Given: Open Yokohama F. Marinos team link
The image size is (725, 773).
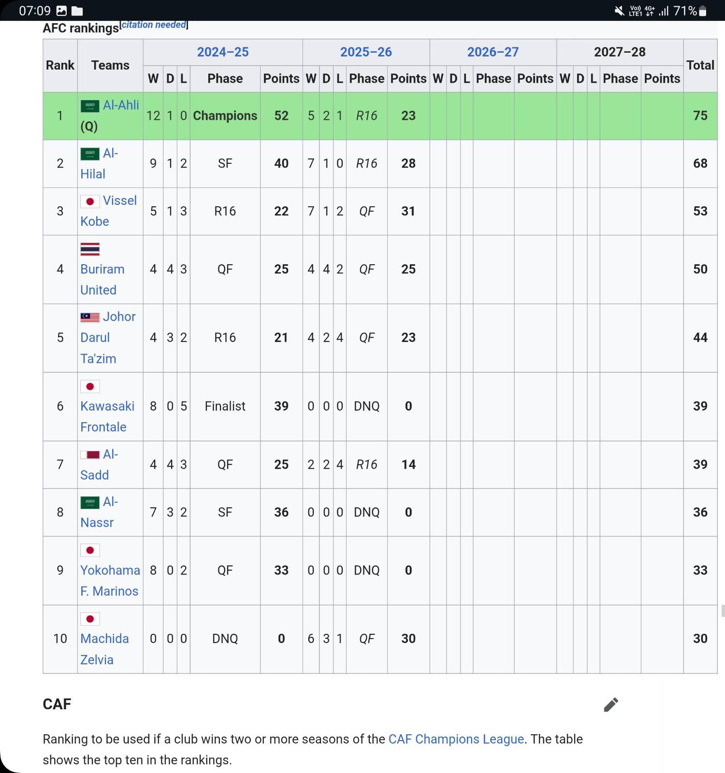Looking at the screenshot, I should [x=110, y=581].
